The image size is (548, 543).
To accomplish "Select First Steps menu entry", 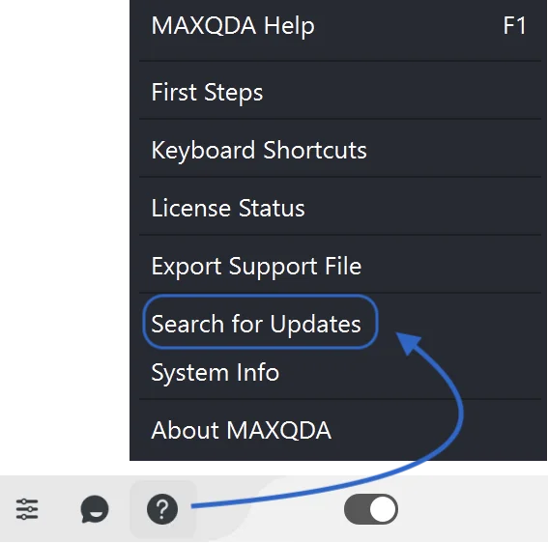I will point(338,92).
